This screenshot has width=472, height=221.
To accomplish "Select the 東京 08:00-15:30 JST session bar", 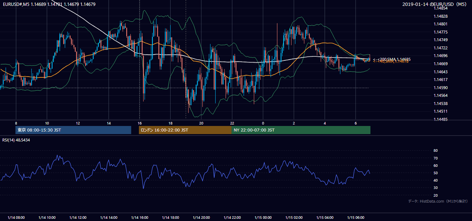I will 73,130.
